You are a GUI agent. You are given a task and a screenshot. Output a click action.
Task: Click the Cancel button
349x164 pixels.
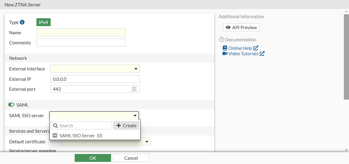pos(131,158)
